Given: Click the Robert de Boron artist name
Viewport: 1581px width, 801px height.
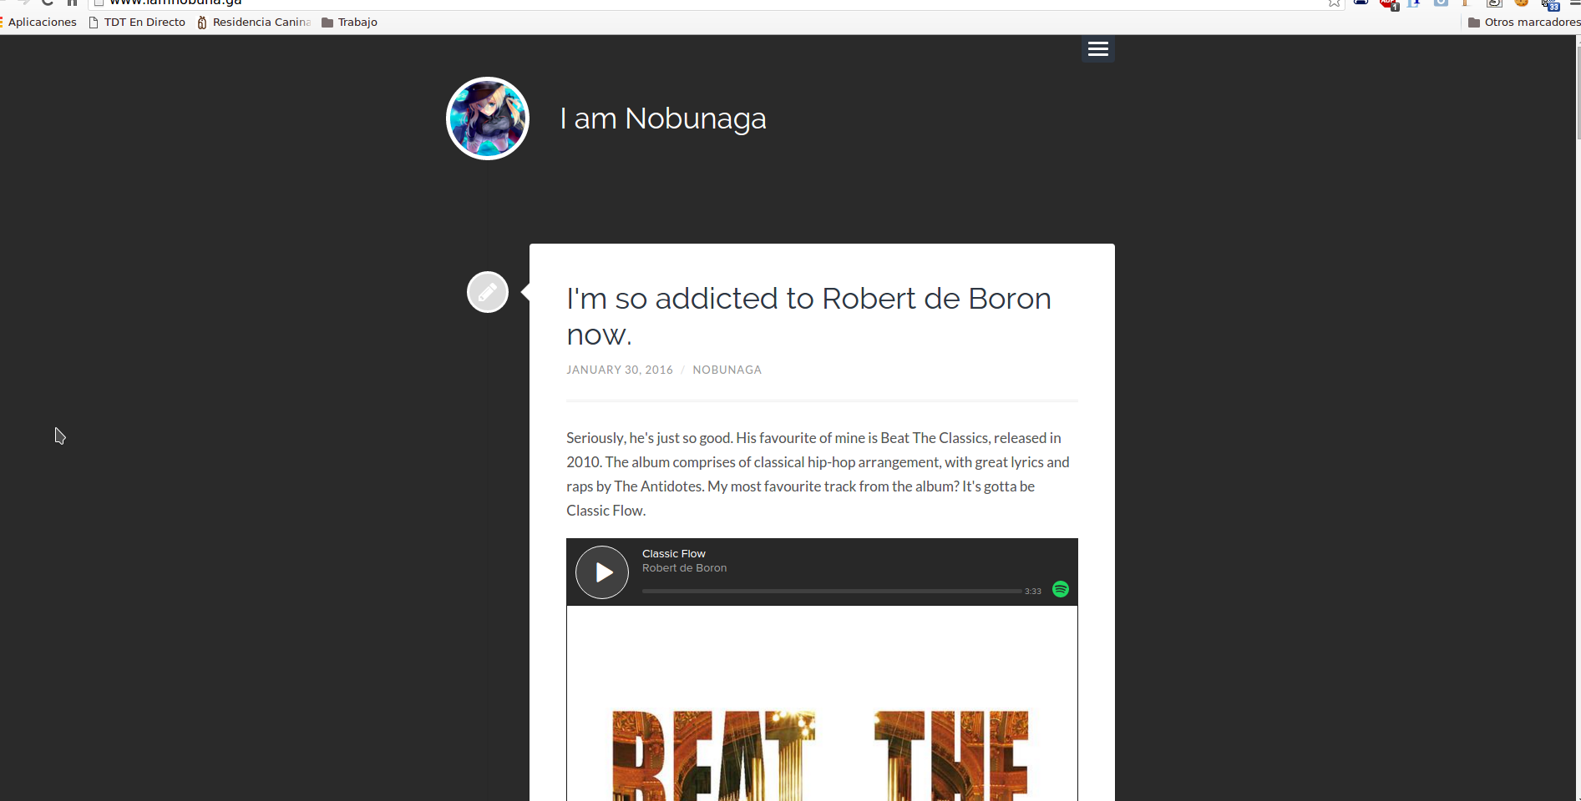Looking at the screenshot, I should [684, 567].
